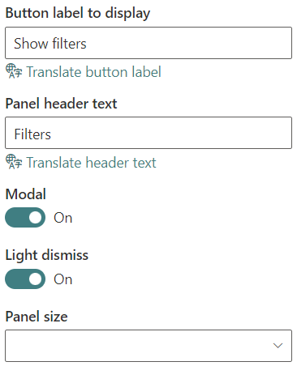Click the globe translate icon beside button label link
The image size is (297, 366).
(14, 71)
